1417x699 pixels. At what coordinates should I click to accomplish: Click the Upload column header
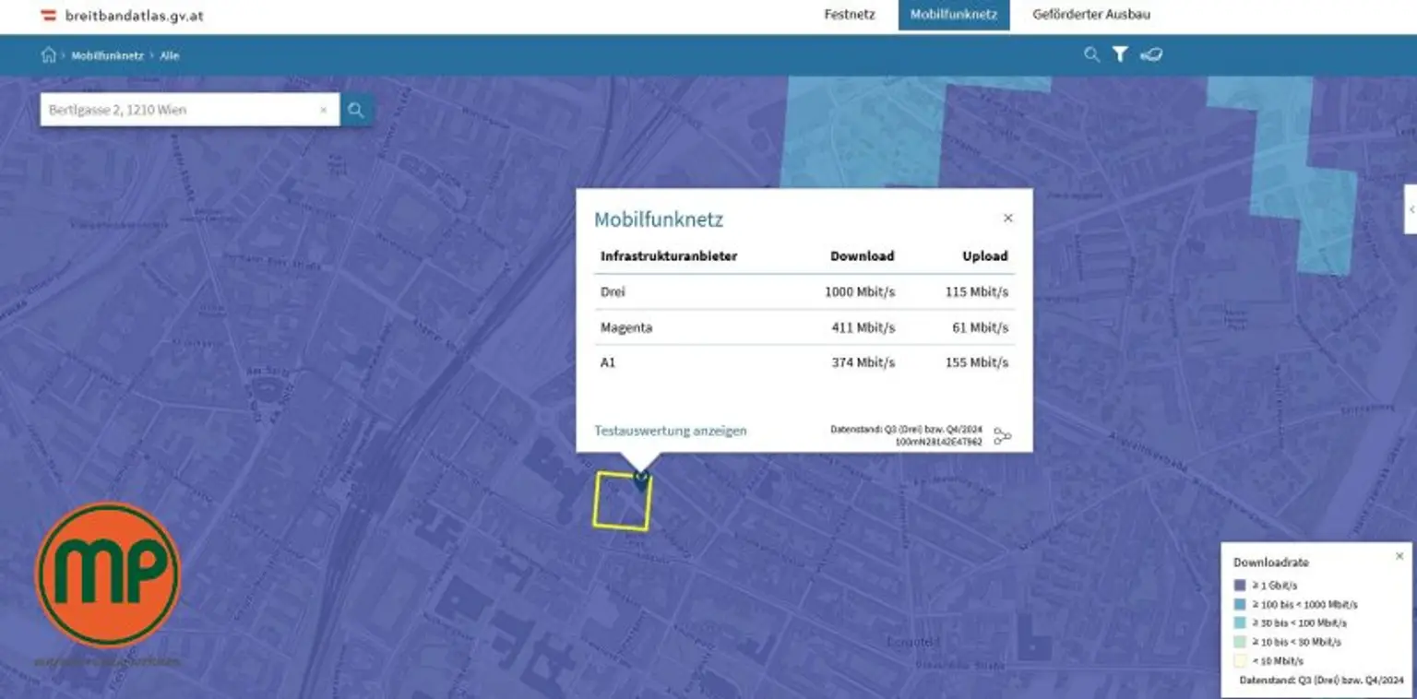click(x=985, y=256)
